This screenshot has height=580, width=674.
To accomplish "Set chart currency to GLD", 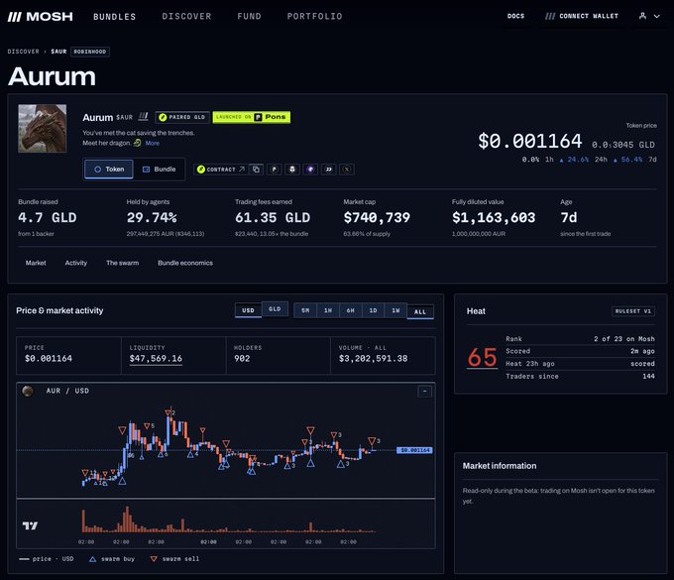I will point(275,309).
